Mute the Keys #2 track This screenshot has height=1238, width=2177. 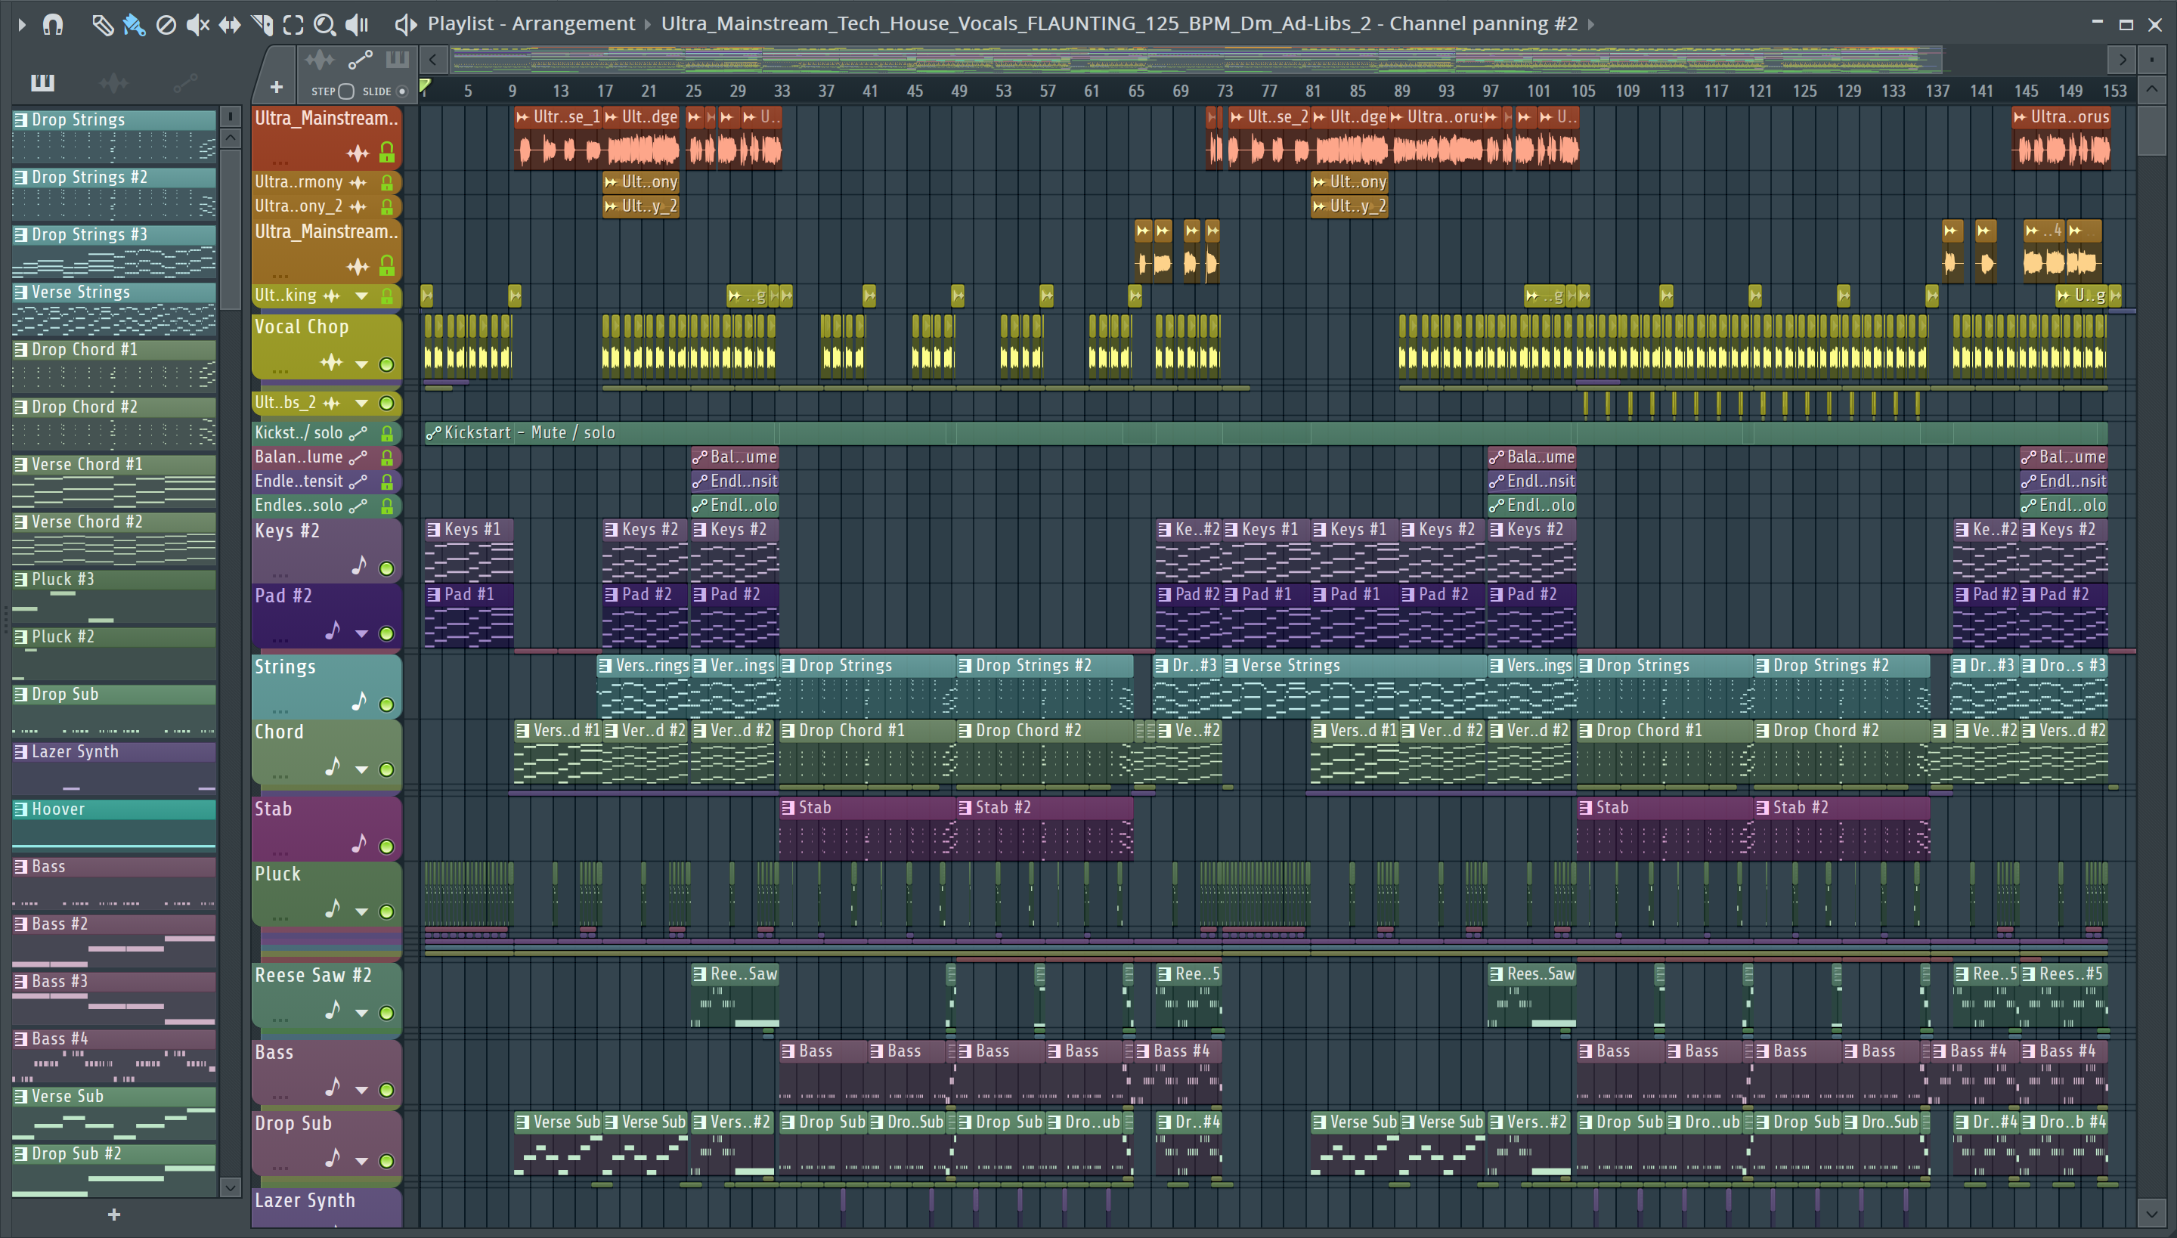coord(386,568)
